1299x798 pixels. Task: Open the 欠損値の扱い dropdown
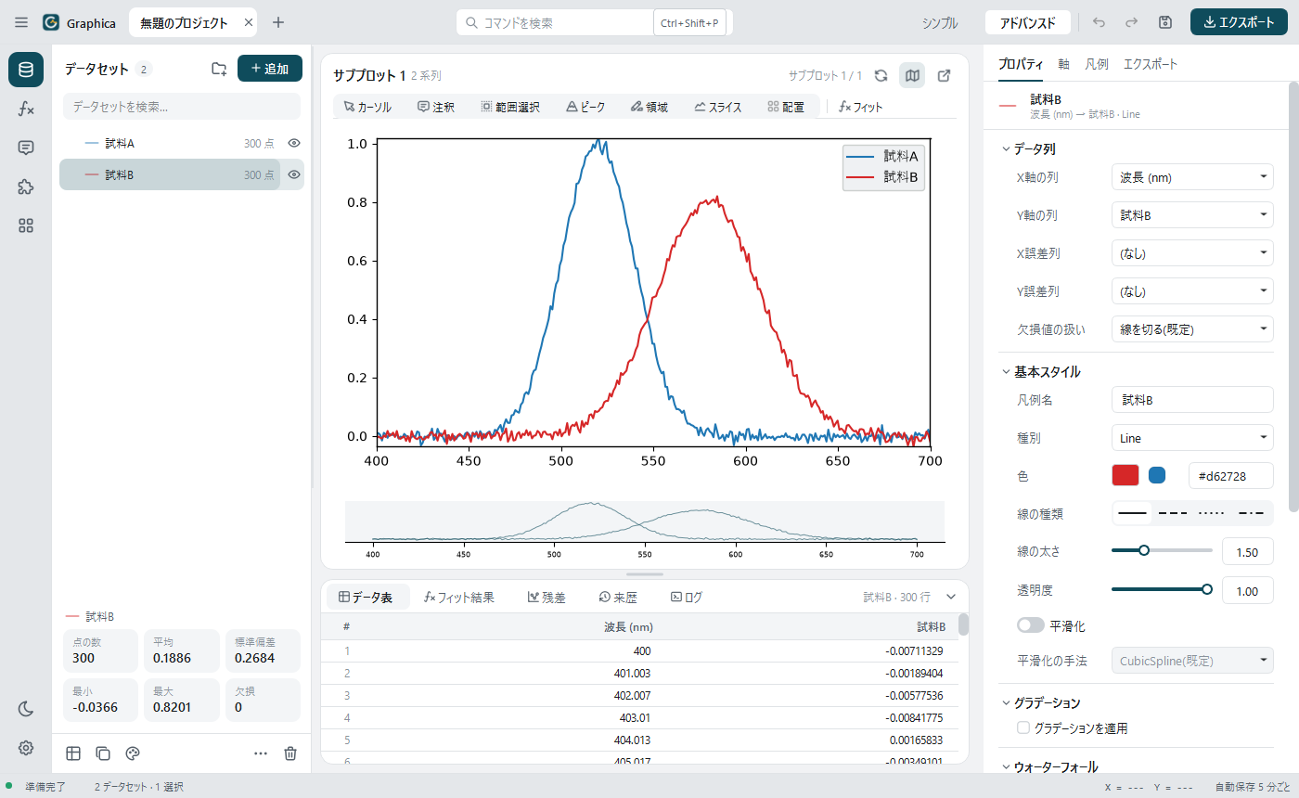tap(1192, 328)
